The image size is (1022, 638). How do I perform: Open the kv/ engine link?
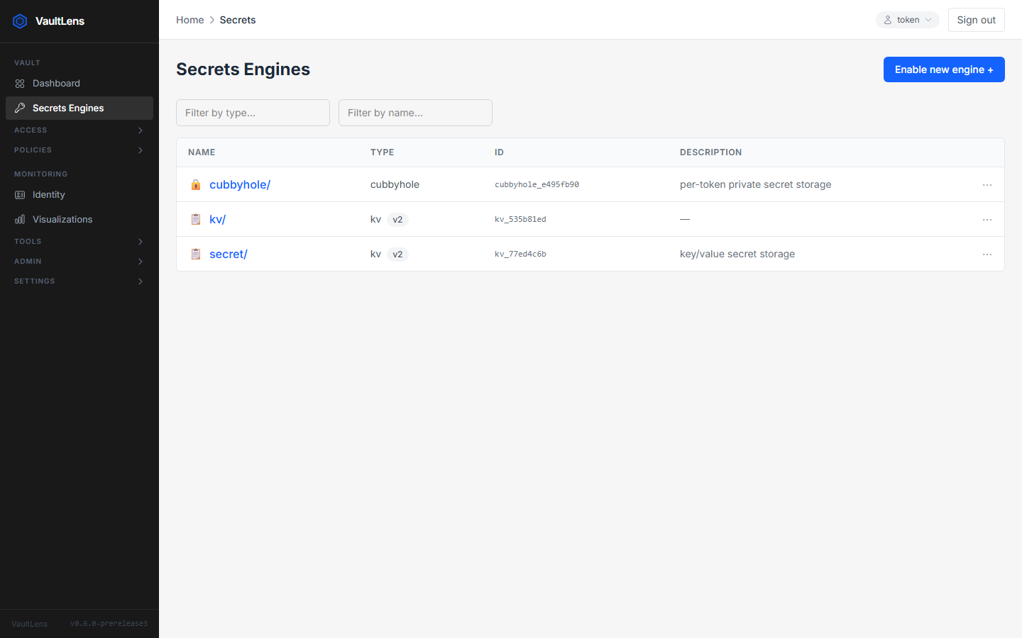point(217,220)
